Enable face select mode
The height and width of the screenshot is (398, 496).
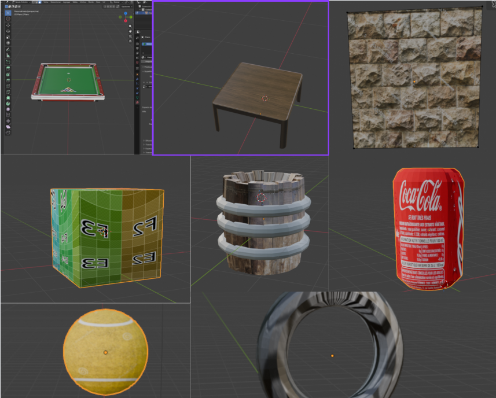tap(39, 2)
